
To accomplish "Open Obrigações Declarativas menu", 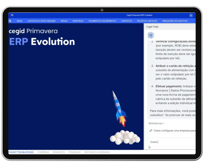I will (175, 21).
